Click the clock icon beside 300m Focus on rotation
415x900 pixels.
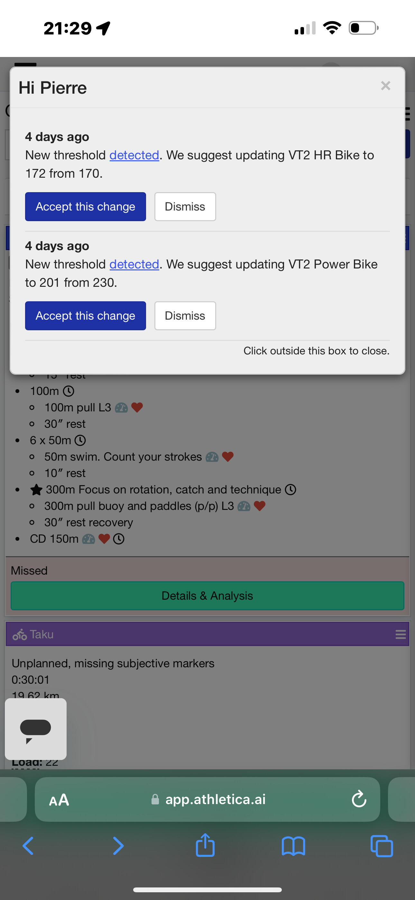pos(290,490)
